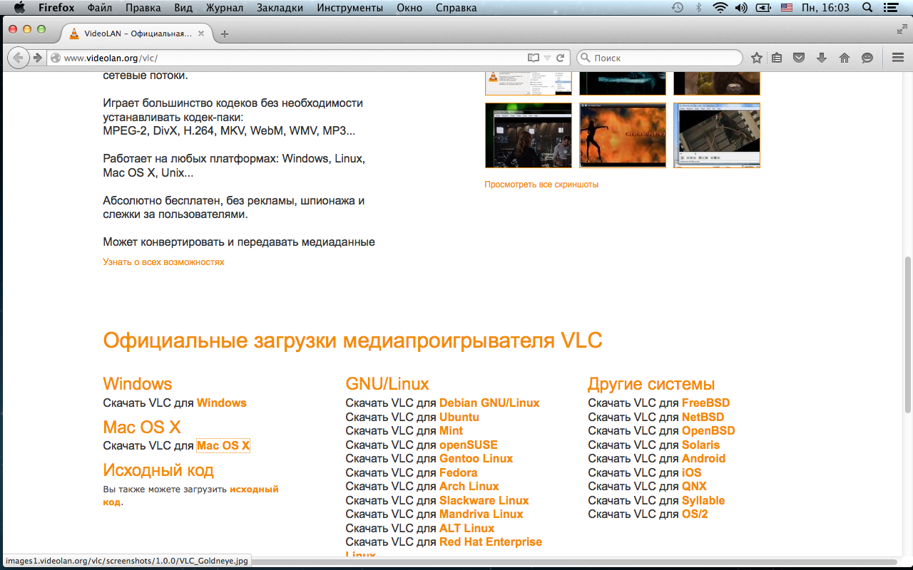
Task: Open the Firefox hamburger menu
Action: click(x=897, y=58)
